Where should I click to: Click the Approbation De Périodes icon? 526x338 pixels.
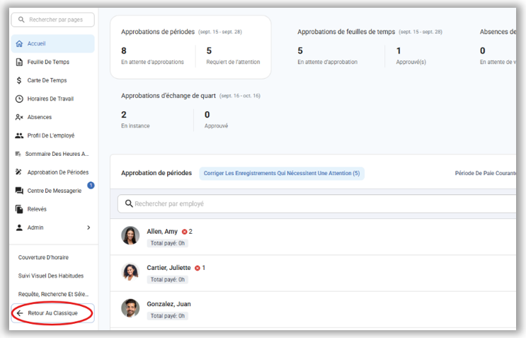[x=19, y=172]
